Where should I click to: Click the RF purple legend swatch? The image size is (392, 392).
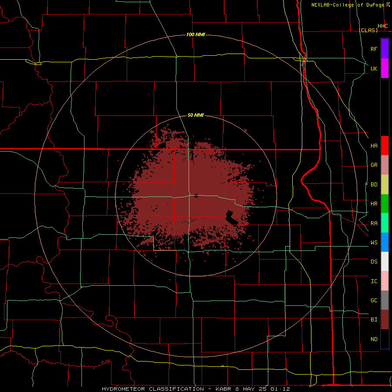[x=385, y=49]
